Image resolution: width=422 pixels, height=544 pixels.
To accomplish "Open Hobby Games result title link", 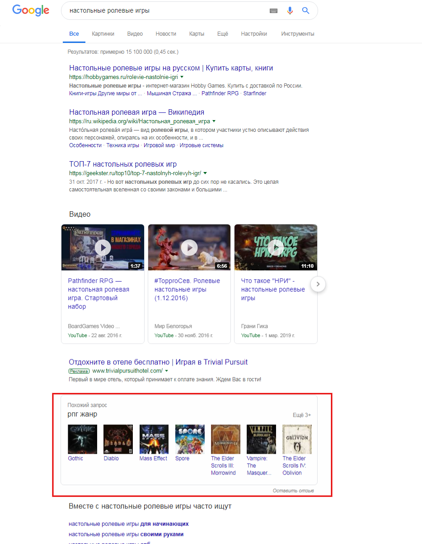I will (171, 68).
